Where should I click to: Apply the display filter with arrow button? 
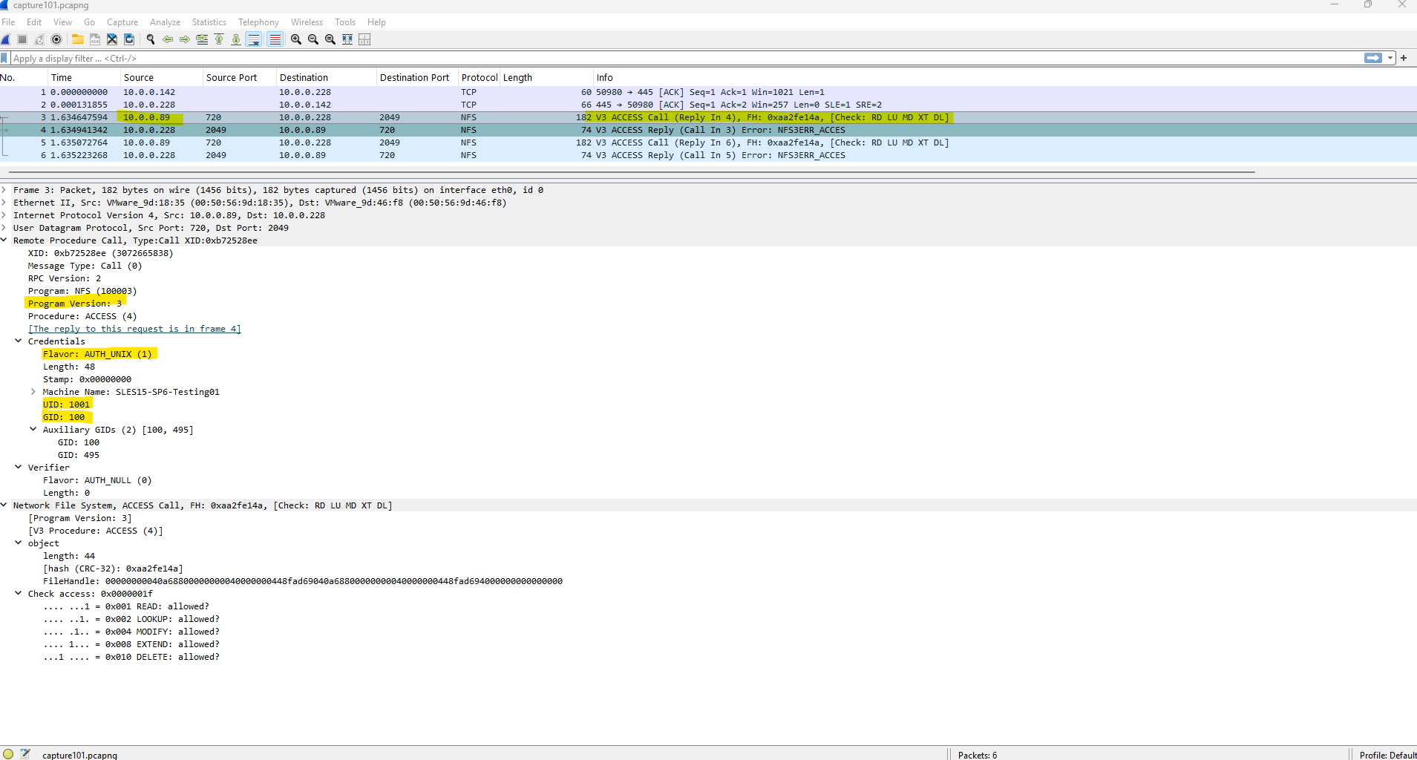click(1373, 58)
